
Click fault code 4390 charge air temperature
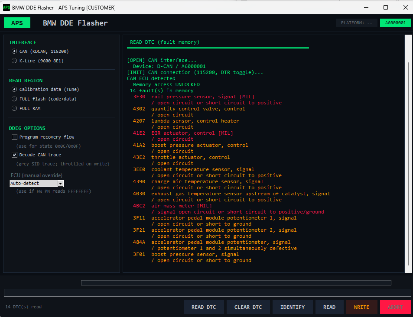coord(198,181)
